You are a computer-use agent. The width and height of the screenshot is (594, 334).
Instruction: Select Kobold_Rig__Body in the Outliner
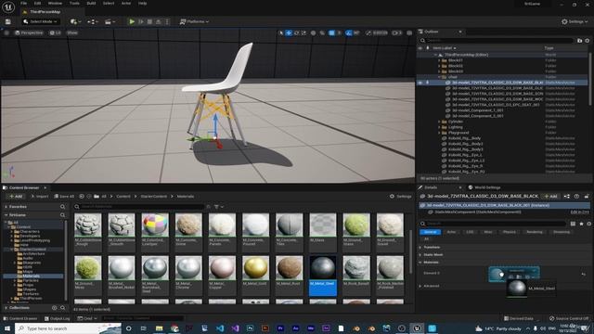point(464,138)
